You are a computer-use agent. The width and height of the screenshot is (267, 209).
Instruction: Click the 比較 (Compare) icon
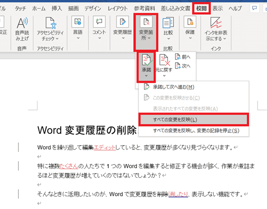168,23
